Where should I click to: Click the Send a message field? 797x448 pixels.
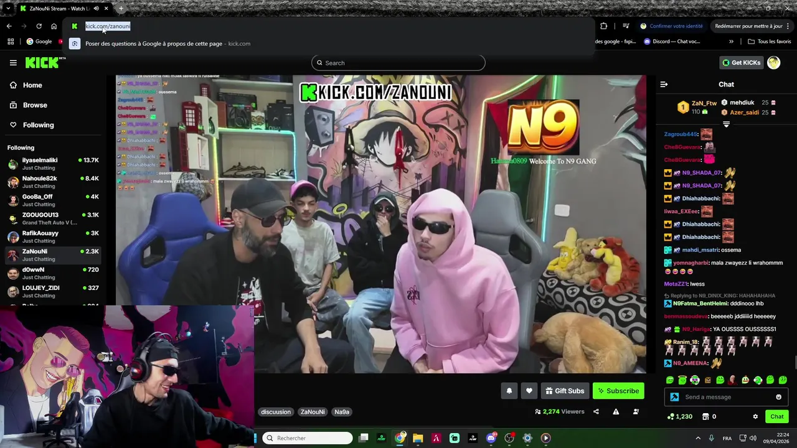[727, 397]
